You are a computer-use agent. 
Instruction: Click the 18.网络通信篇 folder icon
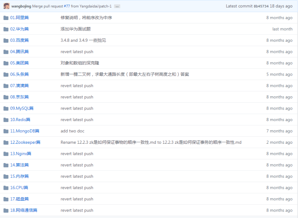click(x=6, y=211)
